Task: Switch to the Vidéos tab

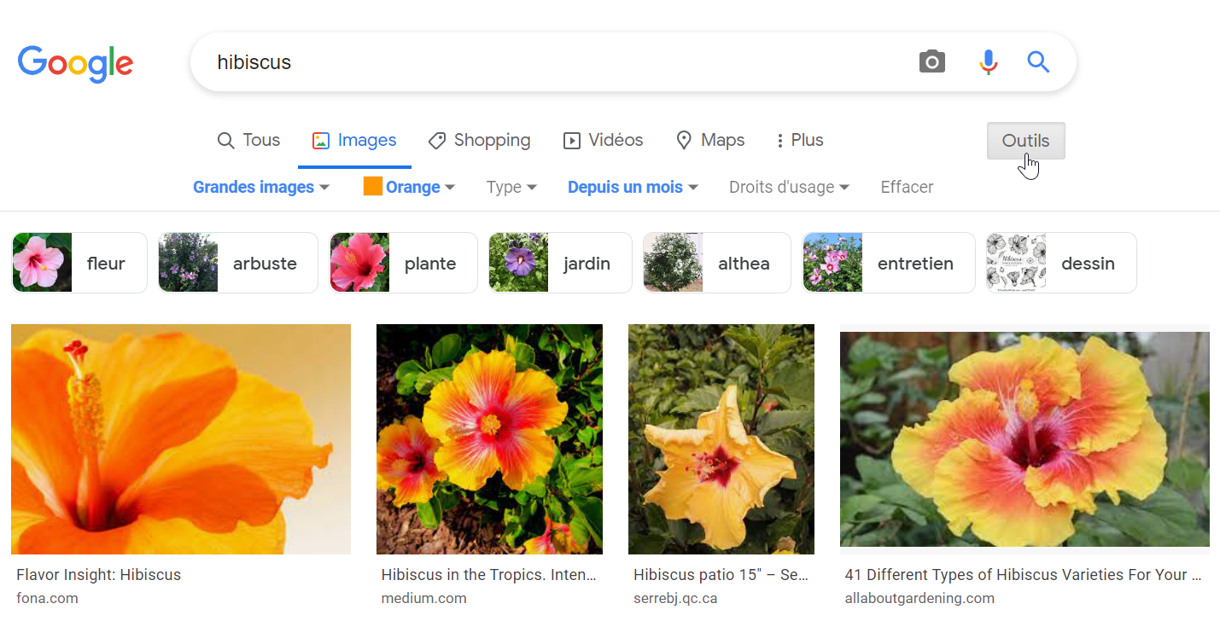Action: 603,141
